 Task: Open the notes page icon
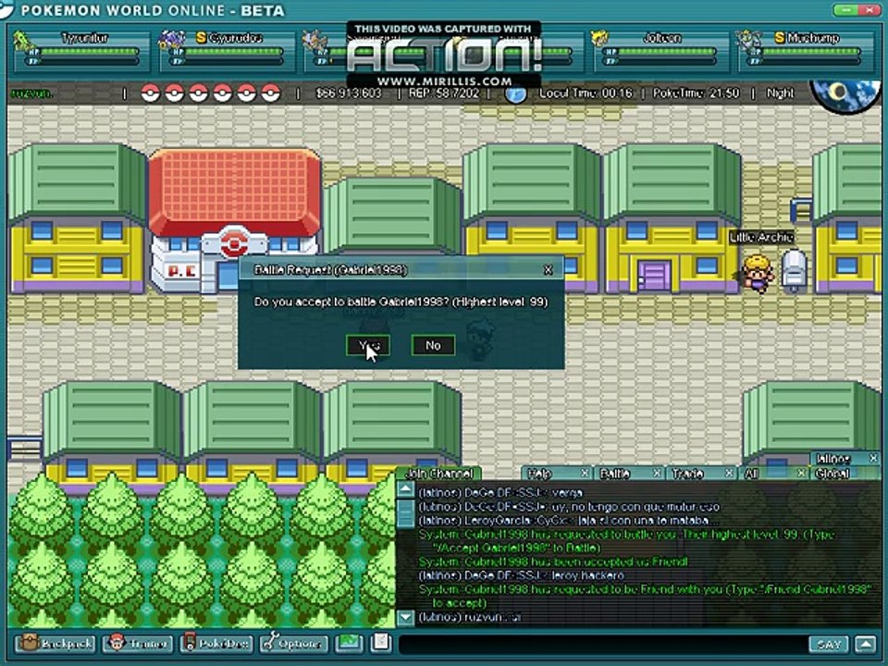[381, 642]
